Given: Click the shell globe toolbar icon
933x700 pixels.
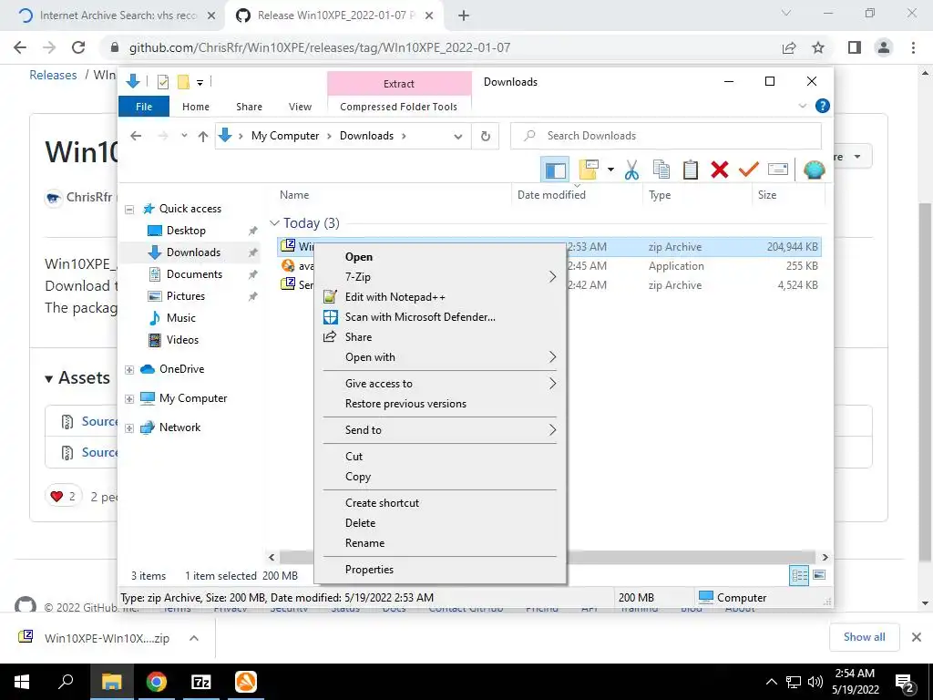Looking at the screenshot, I should 814,170.
